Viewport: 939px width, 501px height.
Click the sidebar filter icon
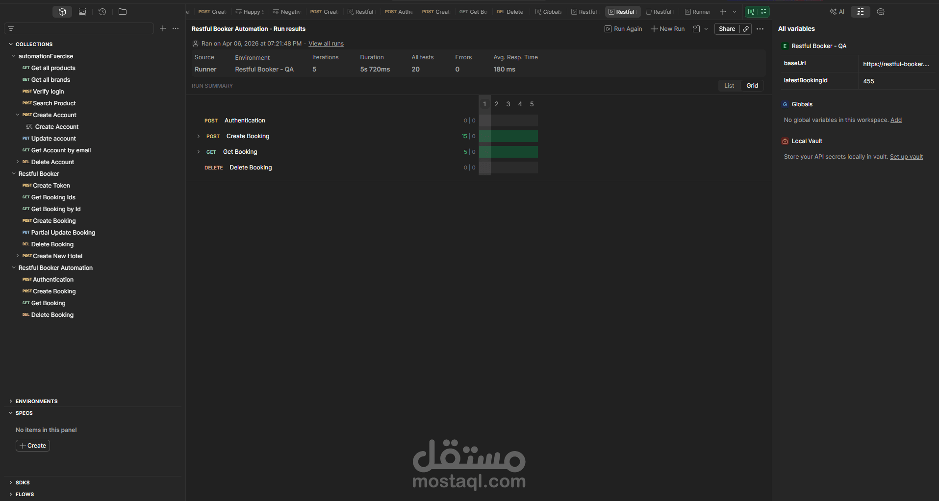click(x=11, y=29)
